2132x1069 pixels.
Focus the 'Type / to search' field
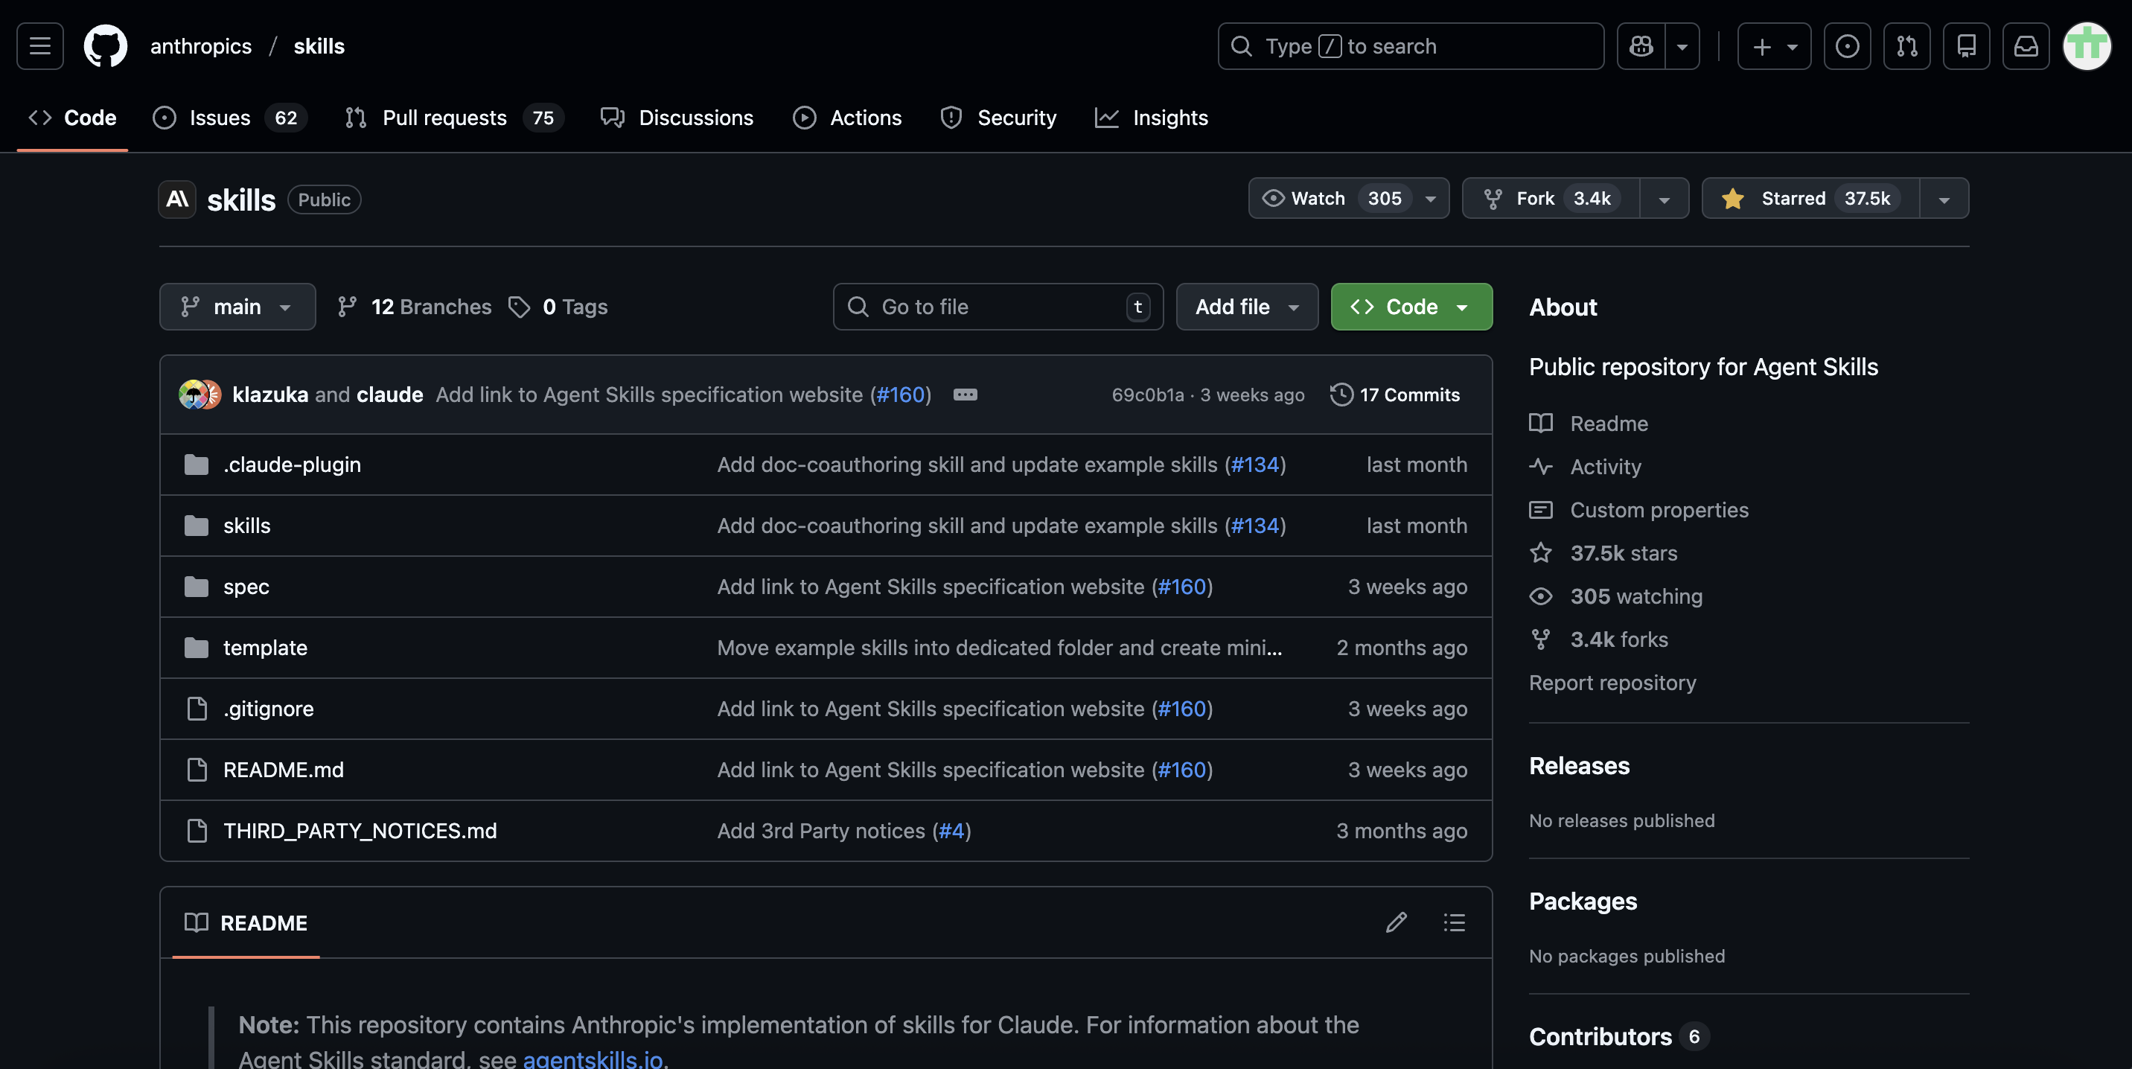coord(1411,46)
